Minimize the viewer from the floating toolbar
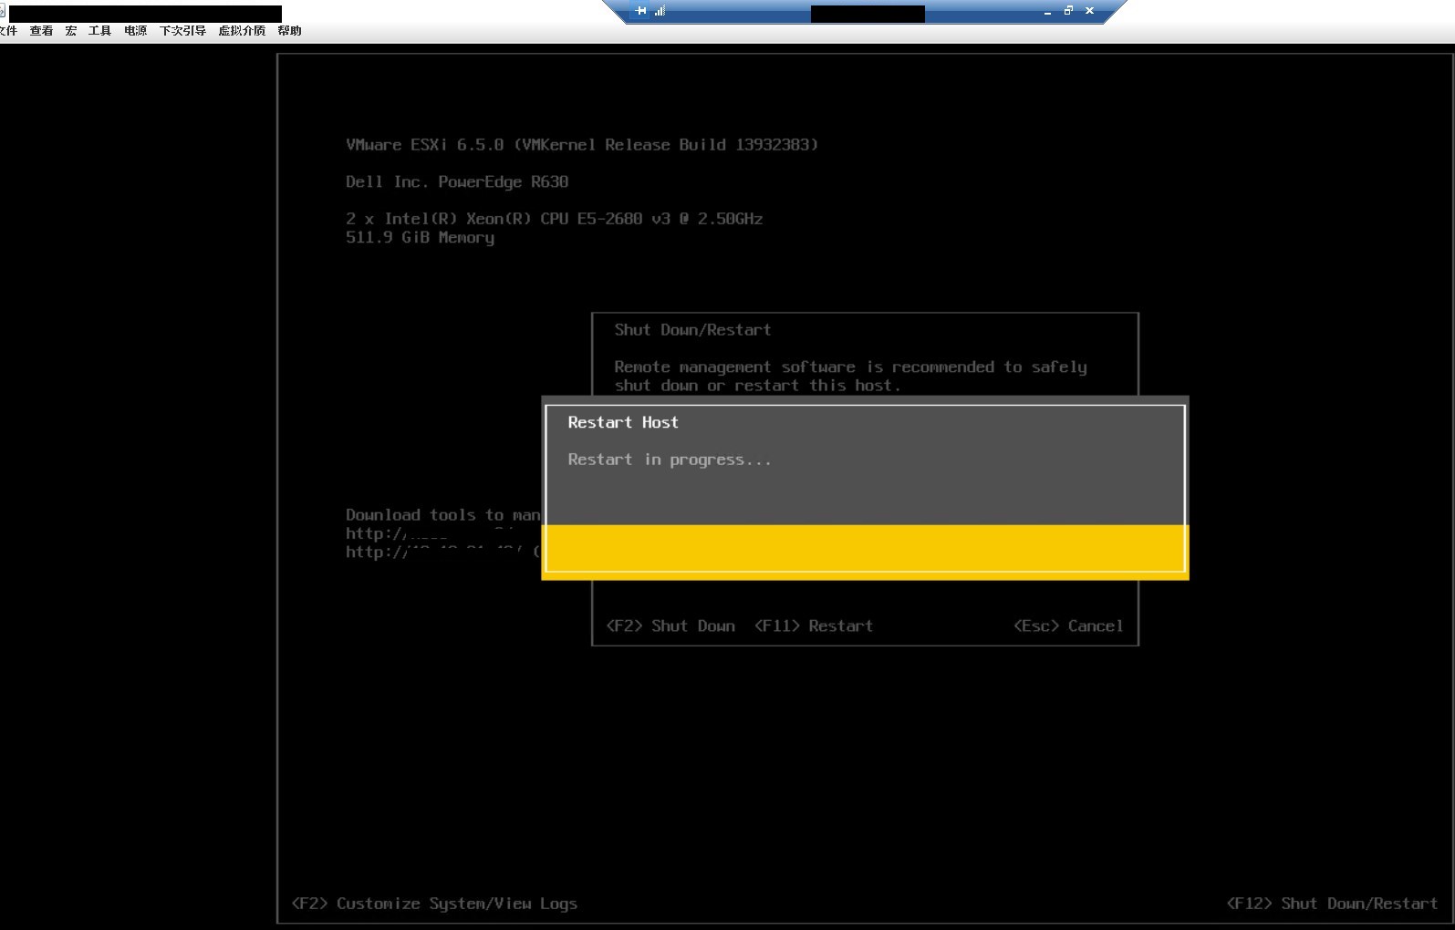Viewport: 1455px width, 930px height. click(x=1047, y=12)
